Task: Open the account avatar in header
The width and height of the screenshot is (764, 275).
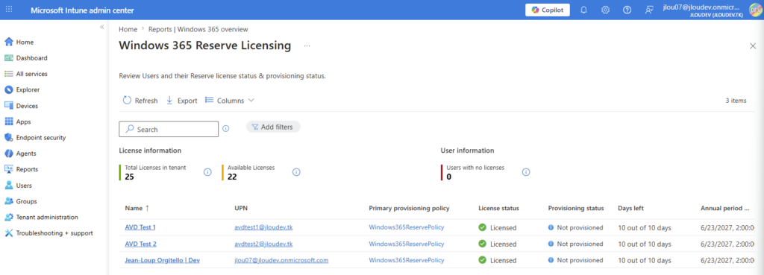Action: click(755, 10)
